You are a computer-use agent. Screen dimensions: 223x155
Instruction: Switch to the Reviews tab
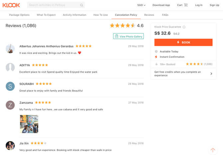tap(149, 15)
